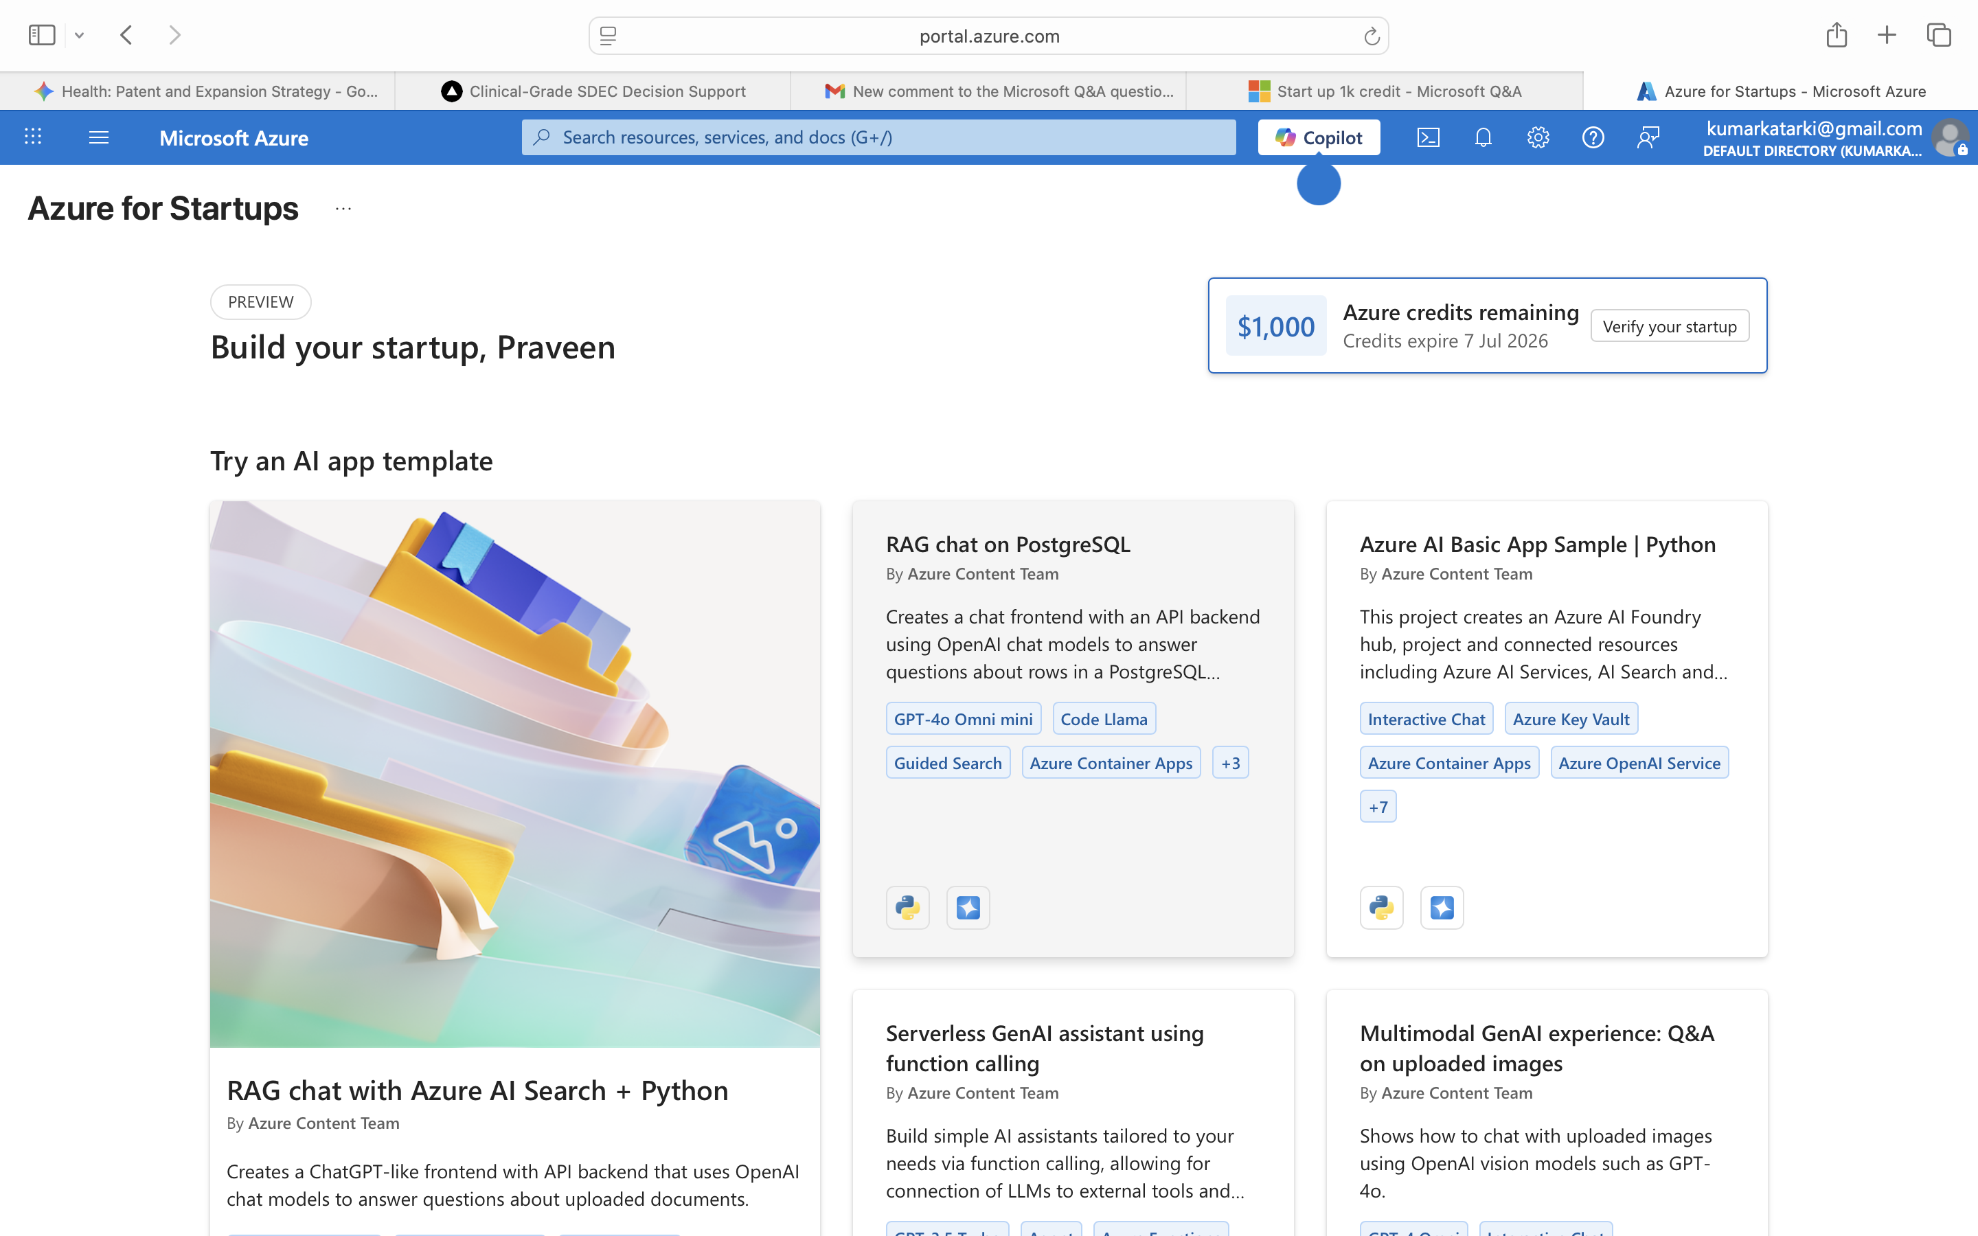The image size is (1978, 1236).
Task: Switch to Clinical-Grade SDEC Decision Support tab
Action: click(593, 91)
